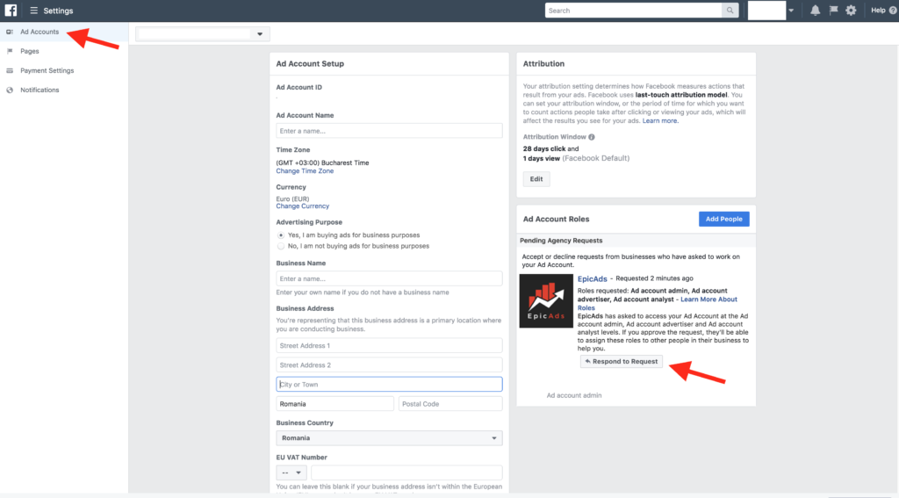This screenshot has height=498, width=899.
Task: Go to Pages in the sidebar
Action: click(30, 51)
